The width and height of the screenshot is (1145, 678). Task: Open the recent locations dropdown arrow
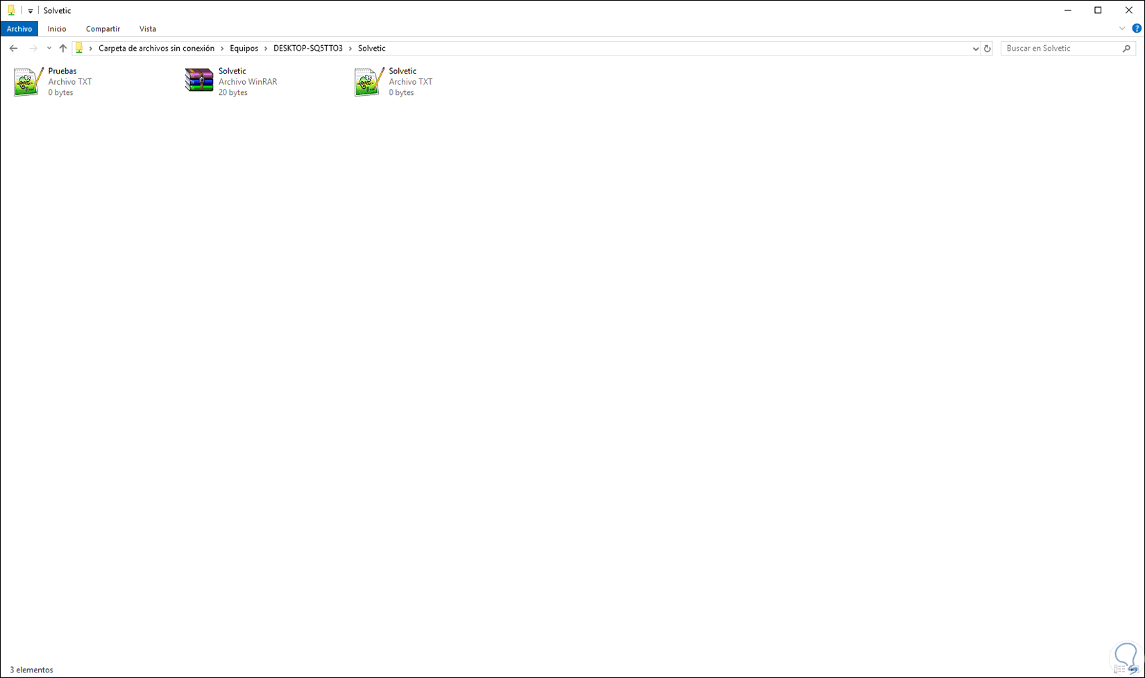(x=49, y=49)
